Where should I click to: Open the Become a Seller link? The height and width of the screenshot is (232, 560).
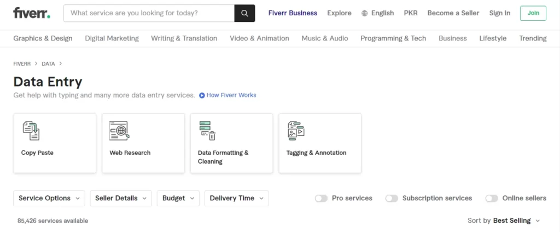453,13
